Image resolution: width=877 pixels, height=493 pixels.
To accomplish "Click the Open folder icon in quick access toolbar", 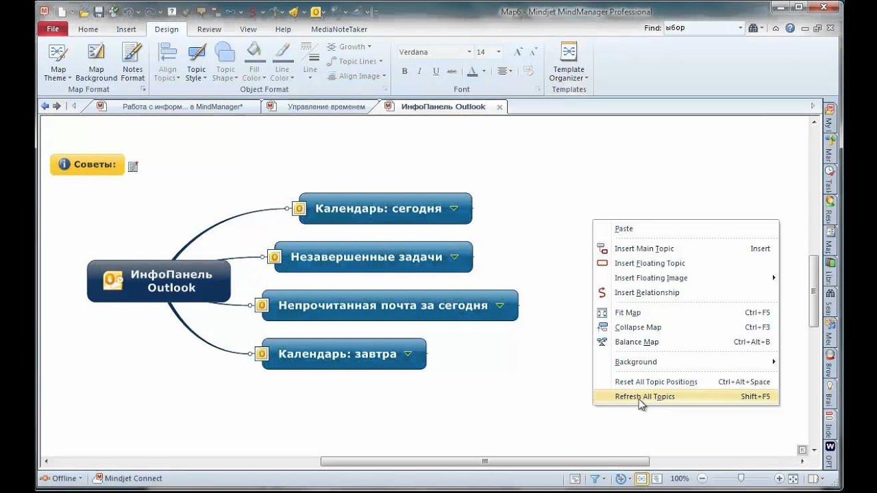I will click(x=85, y=12).
